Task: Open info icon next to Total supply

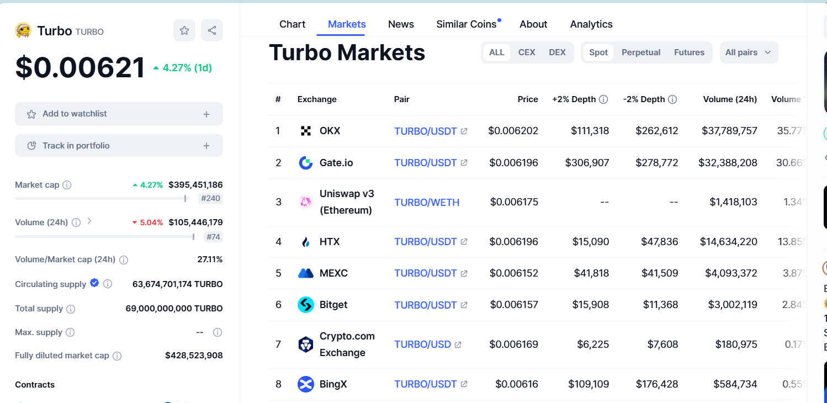Action: point(71,309)
